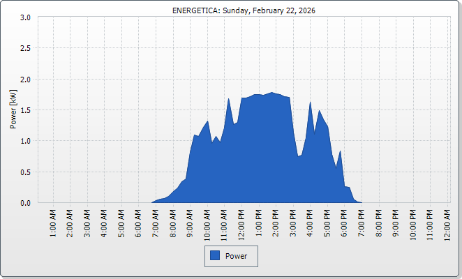The height and width of the screenshot is (279, 462).
Task: Click the 3.0 value on power axis
Action: 24,17
